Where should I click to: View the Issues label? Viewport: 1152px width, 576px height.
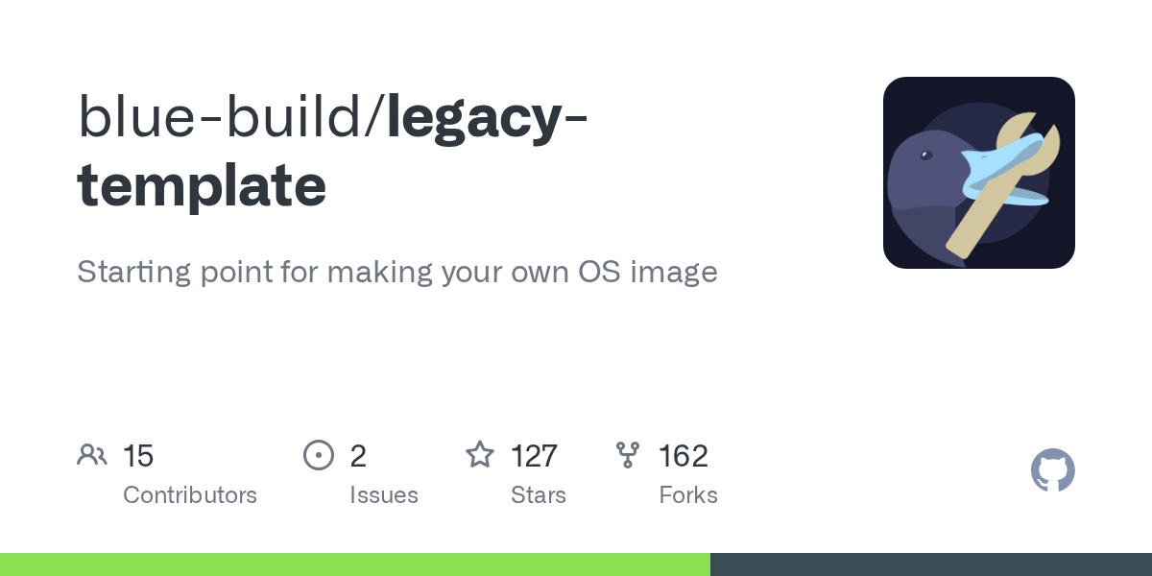click(x=384, y=495)
